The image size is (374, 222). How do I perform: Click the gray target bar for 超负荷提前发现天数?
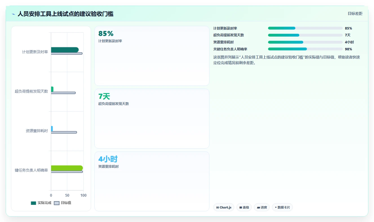[63, 93]
